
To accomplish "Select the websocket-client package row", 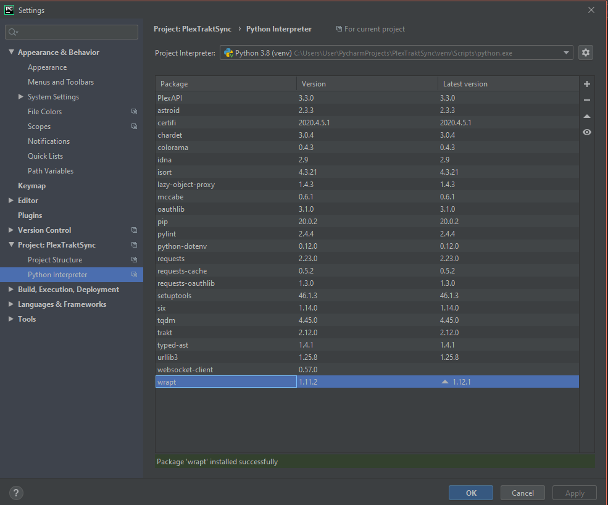I will pyautogui.click(x=367, y=370).
